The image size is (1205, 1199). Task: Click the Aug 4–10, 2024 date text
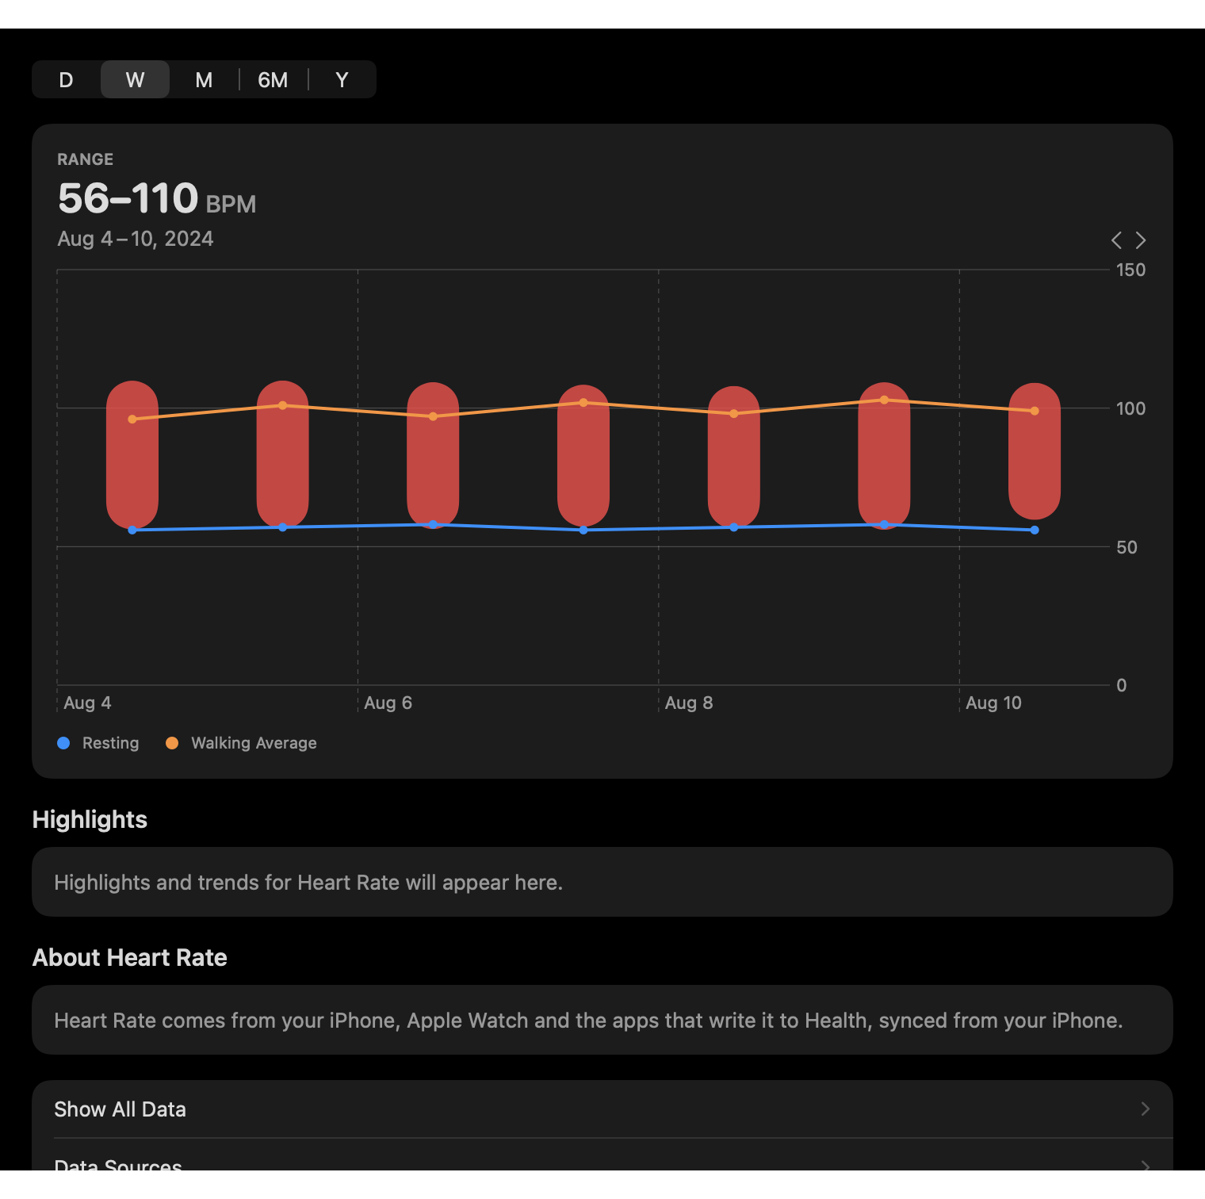[136, 239]
